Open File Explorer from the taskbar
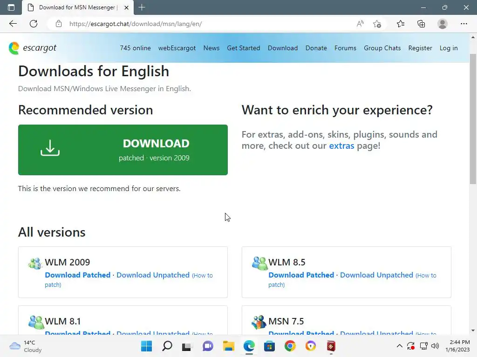 coord(228,346)
